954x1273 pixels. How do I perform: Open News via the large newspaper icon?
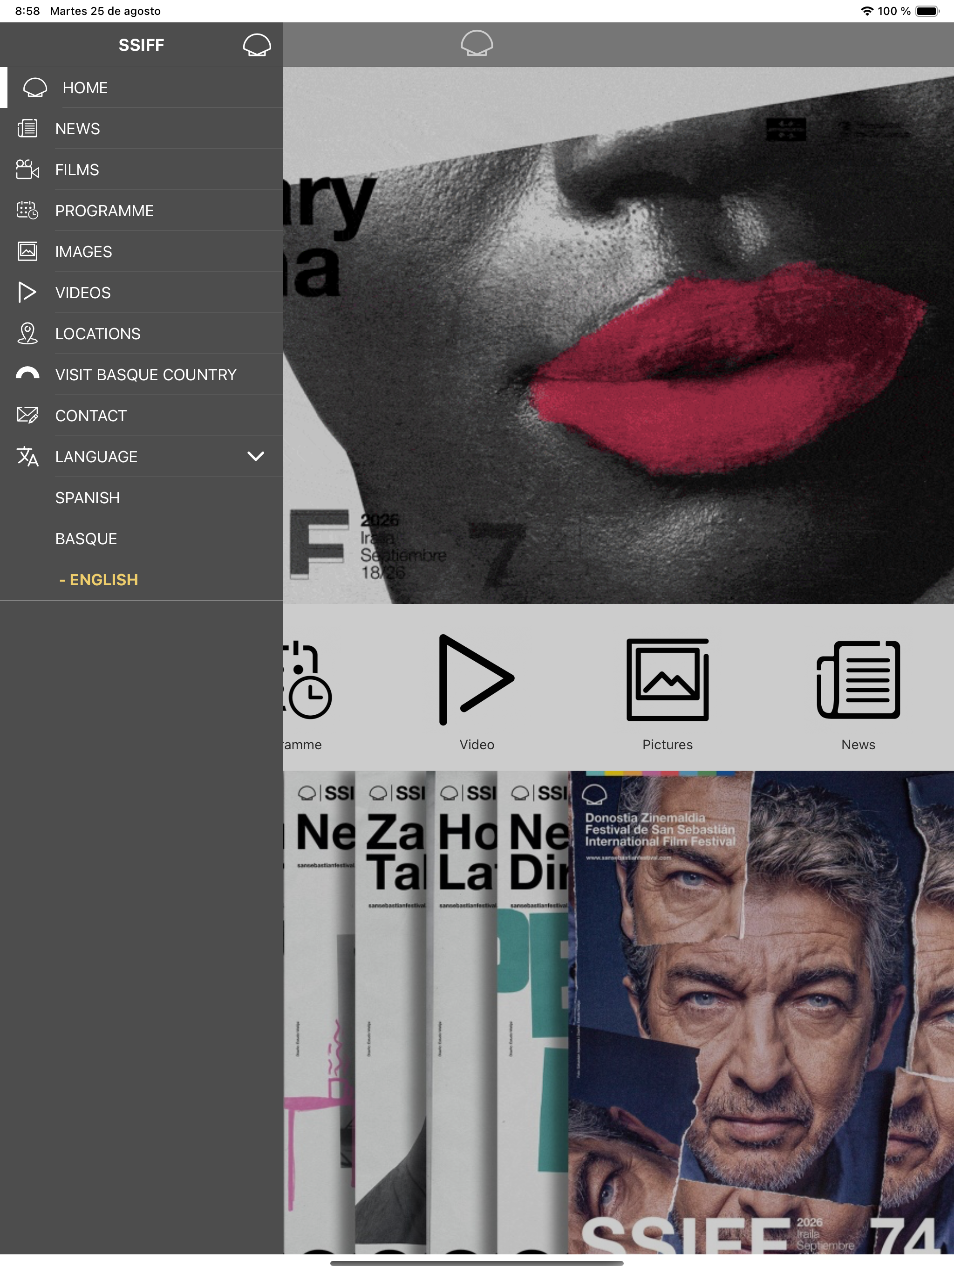[x=859, y=680]
